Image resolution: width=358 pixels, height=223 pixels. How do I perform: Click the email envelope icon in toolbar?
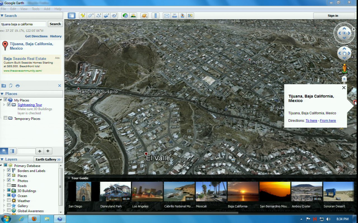167,16
